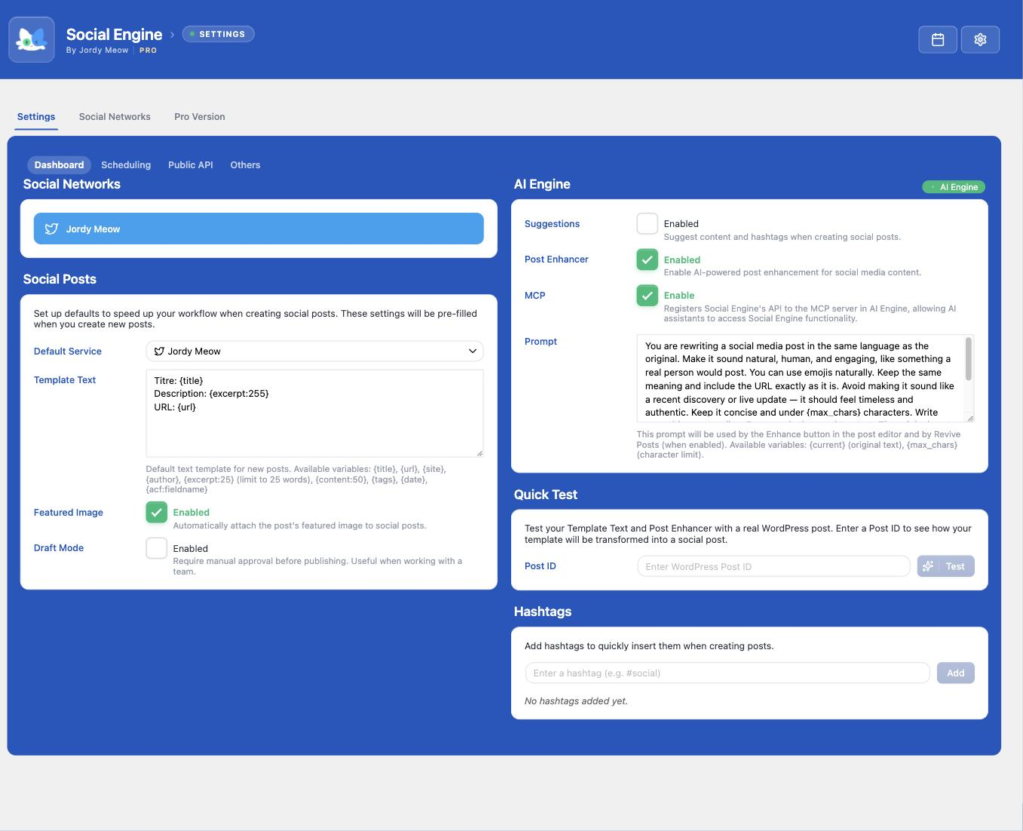Click the PRO label in header
The image size is (1023, 831).
coord(148,50)
